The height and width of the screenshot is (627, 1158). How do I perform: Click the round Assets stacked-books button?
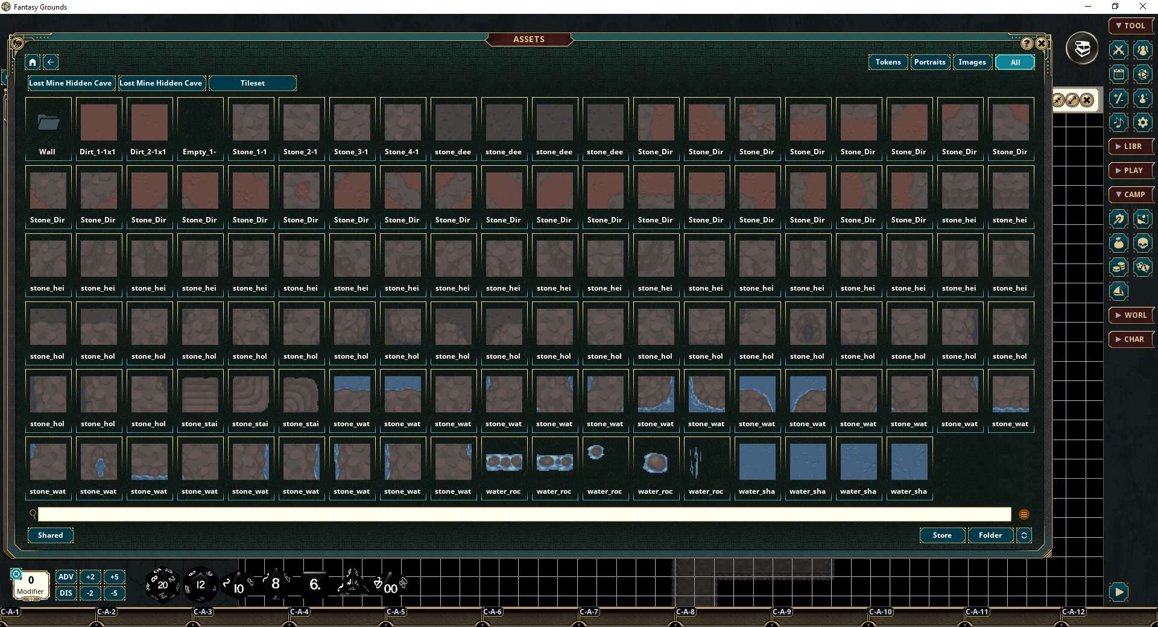pos(1082,48)
